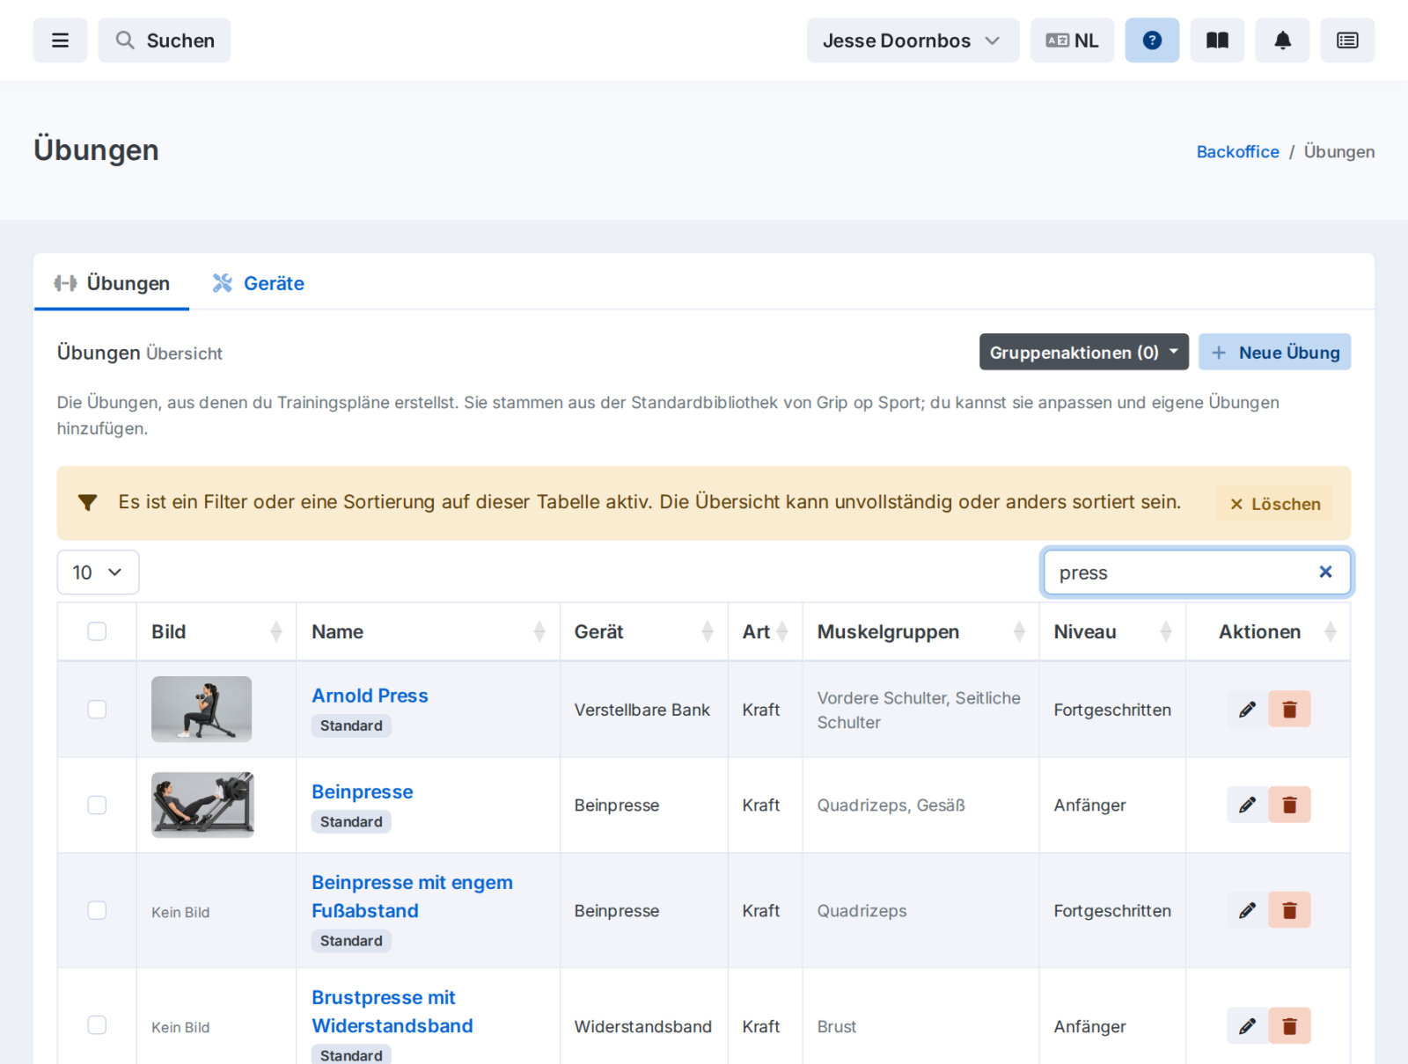Create a new exercise with Neue Übung
This screenshot has width=1408, height=1064.
click(1274, 352)
